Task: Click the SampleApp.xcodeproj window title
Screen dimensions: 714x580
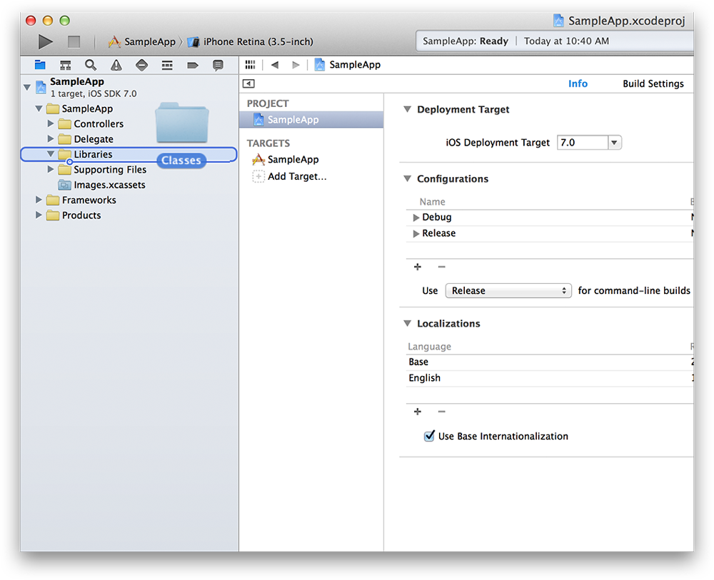Action: click(619, 21)
